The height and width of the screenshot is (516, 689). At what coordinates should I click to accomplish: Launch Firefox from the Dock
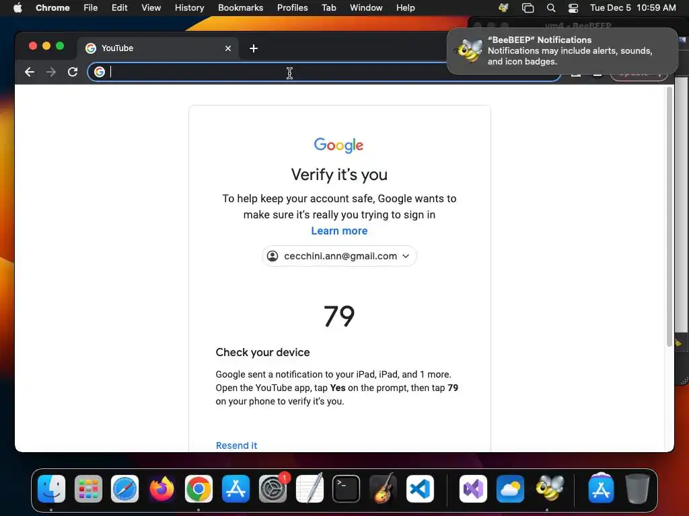pyautogui.click(x=161, y=489)
